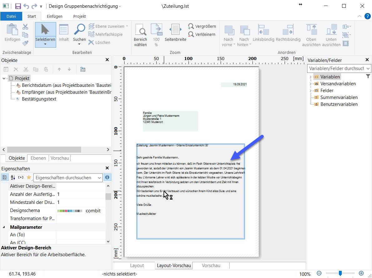Open the Datei menu button

tap(11, 16)
